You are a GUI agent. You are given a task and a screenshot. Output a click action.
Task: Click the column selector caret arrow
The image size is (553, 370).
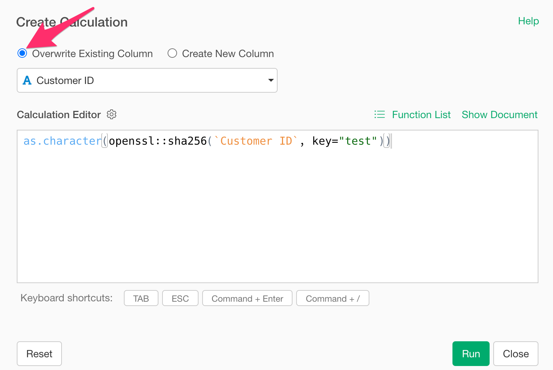click(271, 80)
